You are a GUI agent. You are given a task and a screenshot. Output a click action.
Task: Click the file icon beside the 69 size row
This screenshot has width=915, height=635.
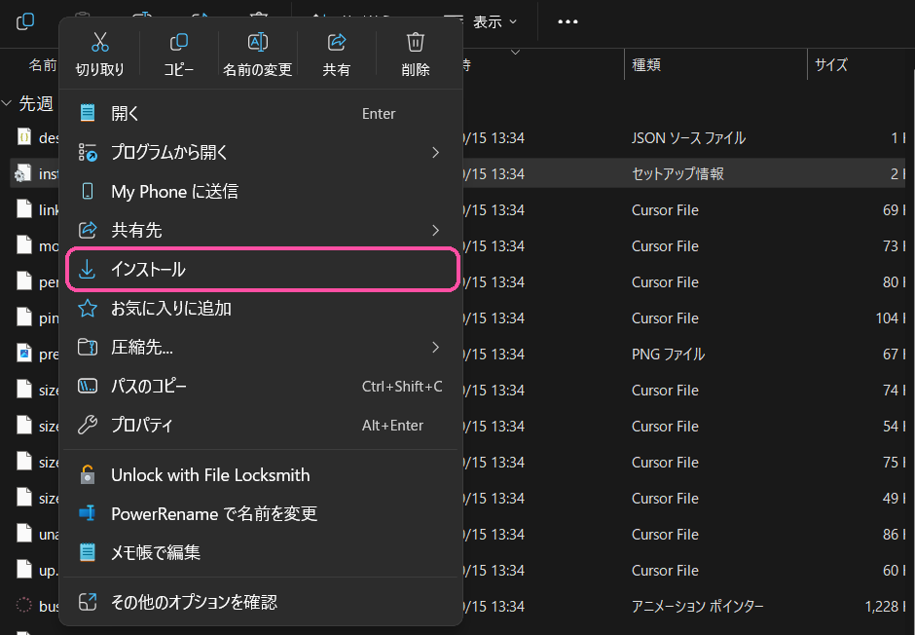(24, 209)
